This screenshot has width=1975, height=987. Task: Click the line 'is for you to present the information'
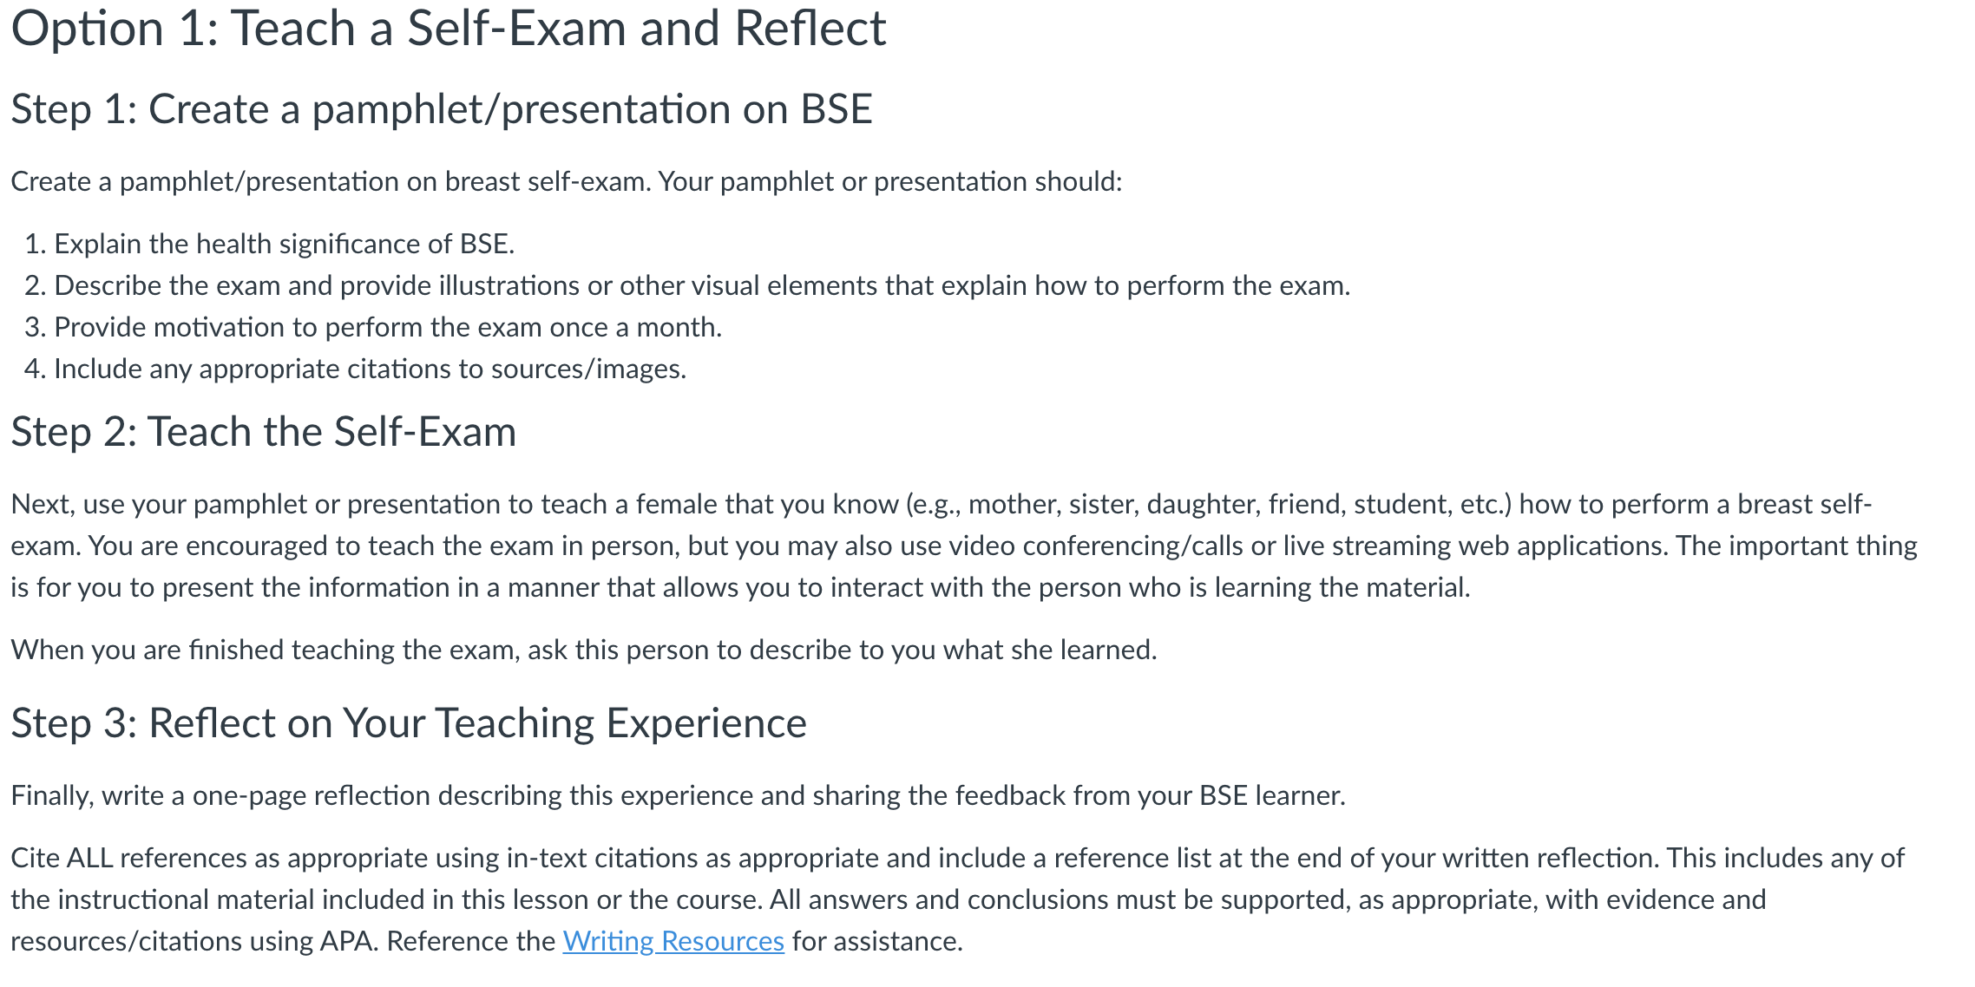(x=741, y=587)
